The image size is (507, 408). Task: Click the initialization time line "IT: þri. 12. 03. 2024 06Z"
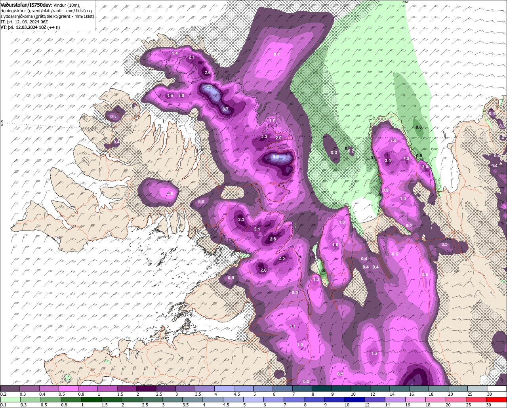24,22
